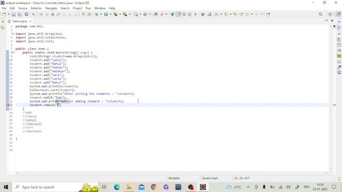Open the Navigate menu
The width and height of the screenshot is (342, 192).
click(51, 8)
